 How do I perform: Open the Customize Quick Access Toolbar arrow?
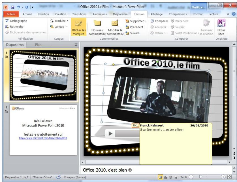(33, 7)
